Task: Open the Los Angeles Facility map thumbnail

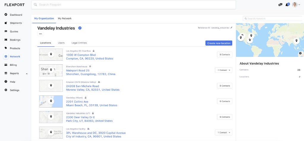Action: point(51,132)
